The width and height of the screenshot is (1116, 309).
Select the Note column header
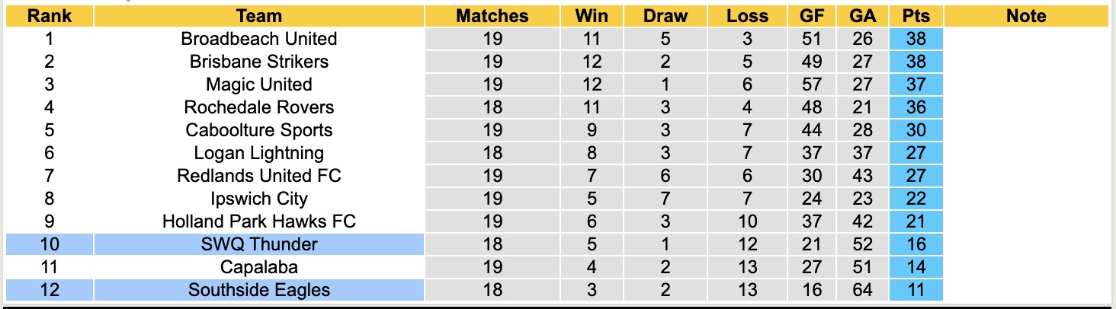tap(1026, 16)
